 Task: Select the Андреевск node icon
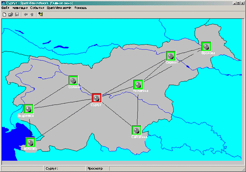[28, 109]
